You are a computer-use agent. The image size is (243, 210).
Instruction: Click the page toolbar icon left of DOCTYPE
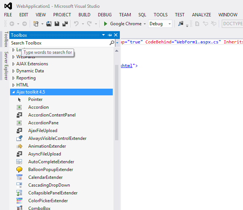coord(197,24)
